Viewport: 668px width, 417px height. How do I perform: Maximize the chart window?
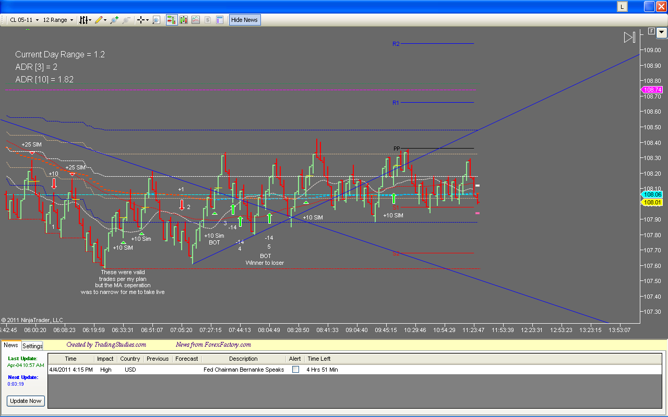coord(649,6)
